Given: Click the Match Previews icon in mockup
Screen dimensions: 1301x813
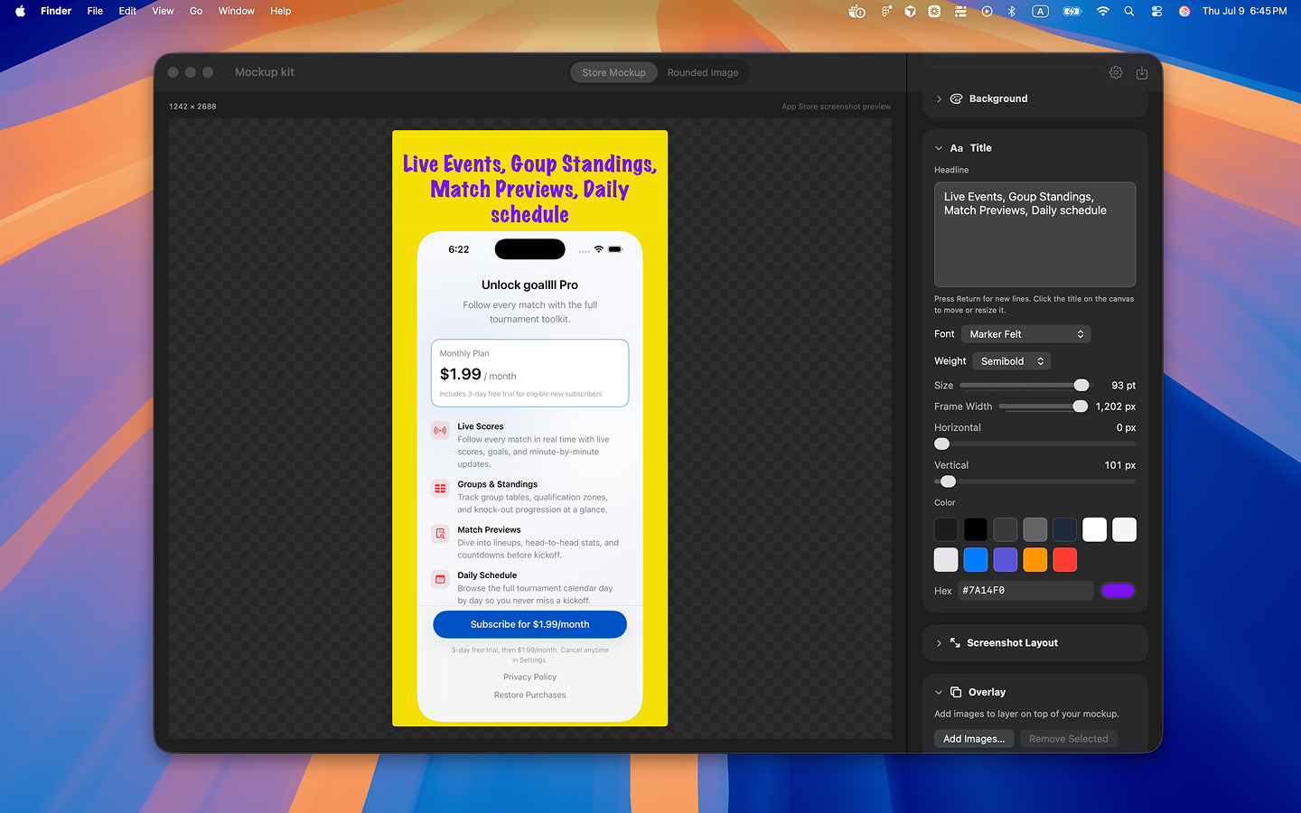Looking at the screenshot, I should click(x=440, y=534).
